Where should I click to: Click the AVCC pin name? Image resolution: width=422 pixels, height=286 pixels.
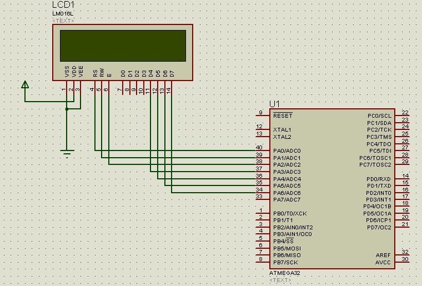(x=383, y=262)
